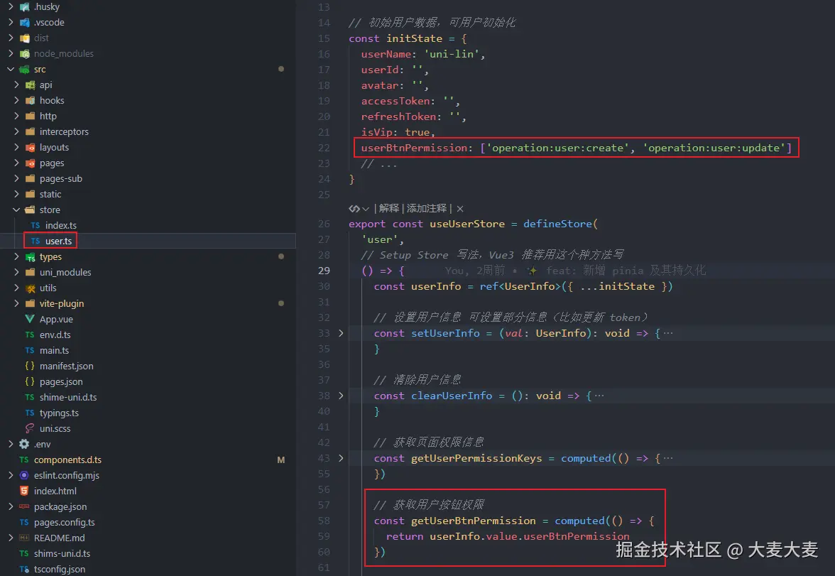This screenshot has height=576, width=835.
Task: Click the 'useUserStore' identifier on line 26
Action: click(x=467, y=224)
